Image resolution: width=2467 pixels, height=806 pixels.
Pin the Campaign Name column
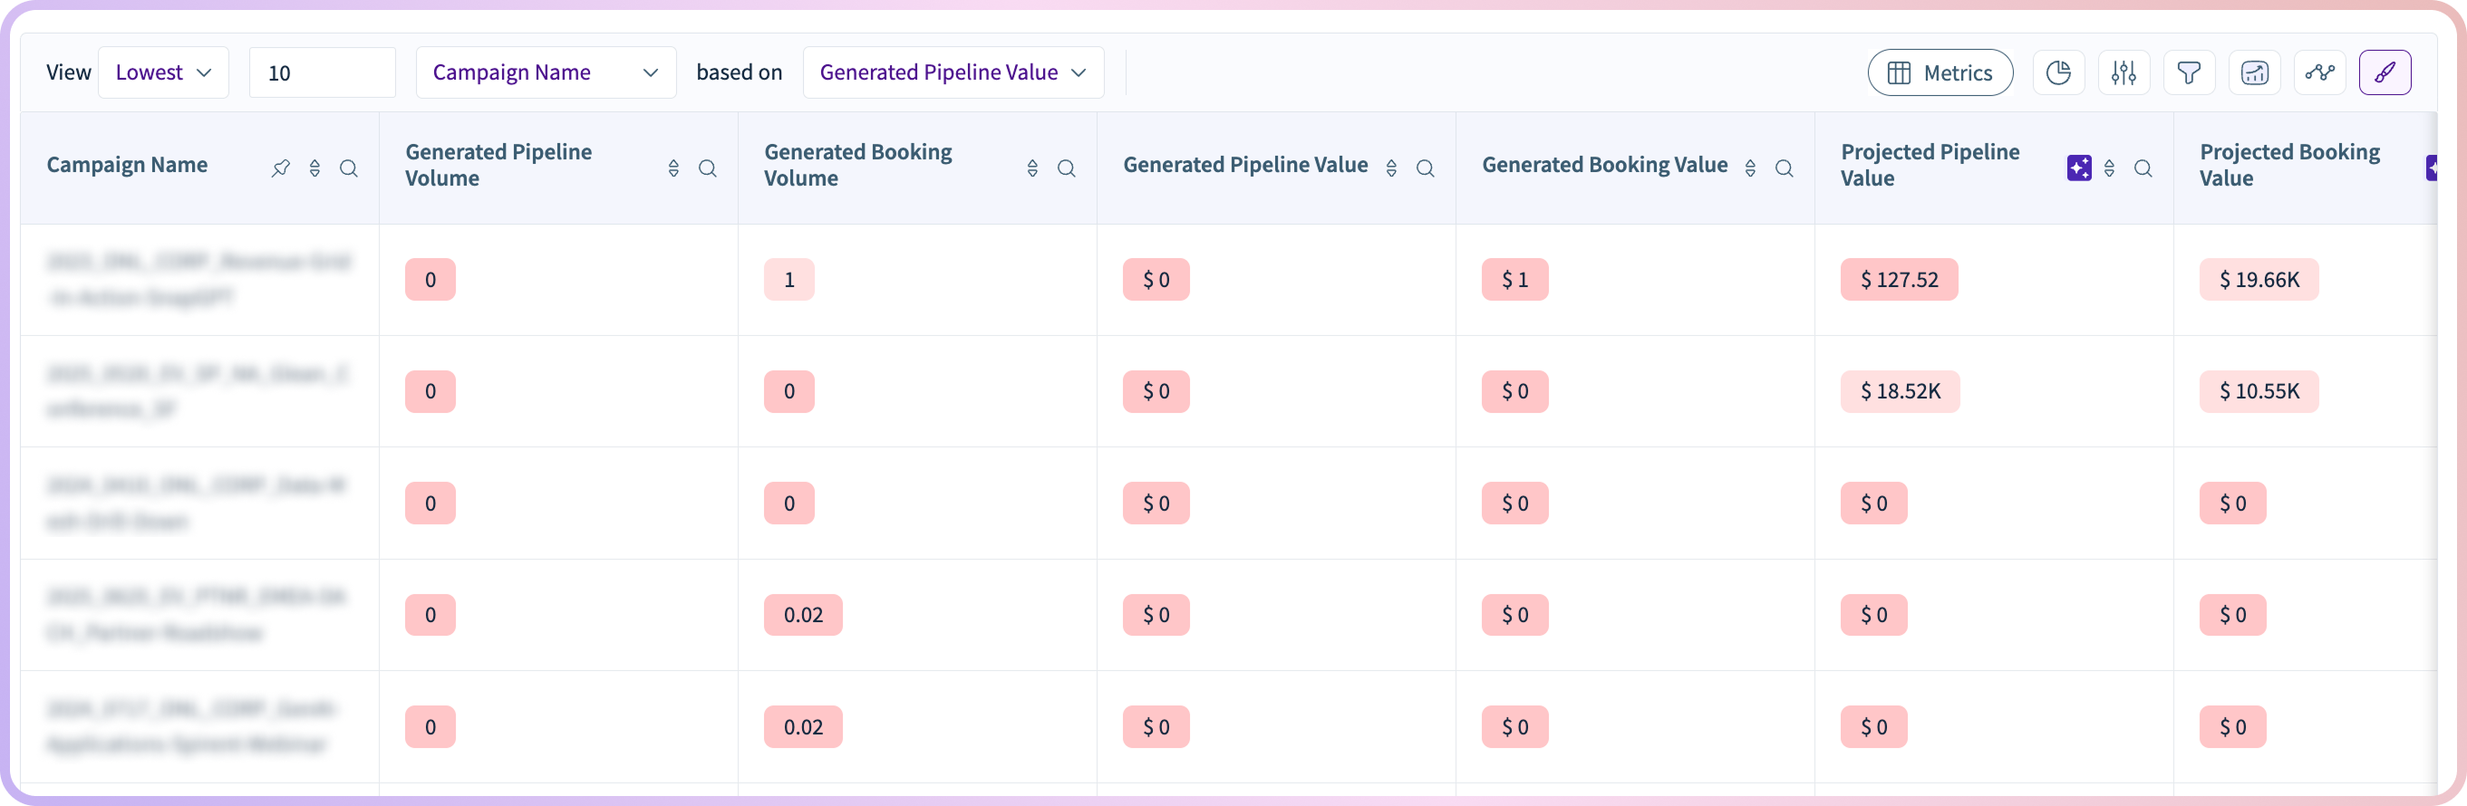(x=280, y=168)
